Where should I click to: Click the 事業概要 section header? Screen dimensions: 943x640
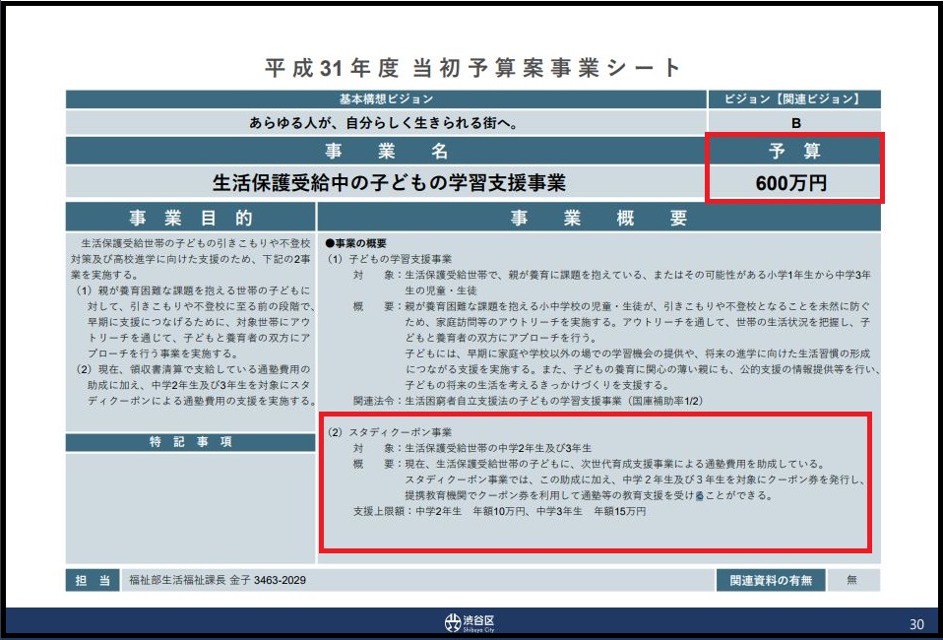598,218
